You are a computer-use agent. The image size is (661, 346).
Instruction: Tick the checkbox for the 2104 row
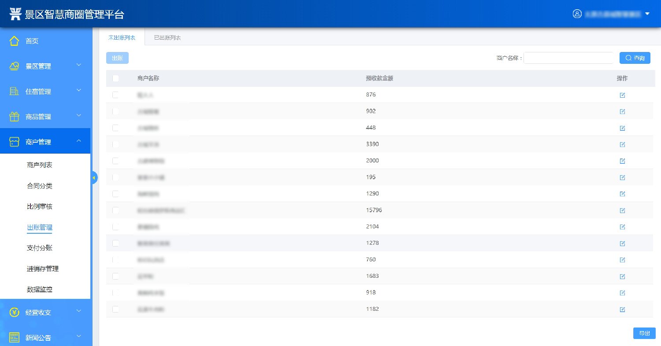click(115, 227)
